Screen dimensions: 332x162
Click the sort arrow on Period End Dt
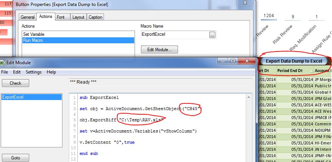coord(311,72)
